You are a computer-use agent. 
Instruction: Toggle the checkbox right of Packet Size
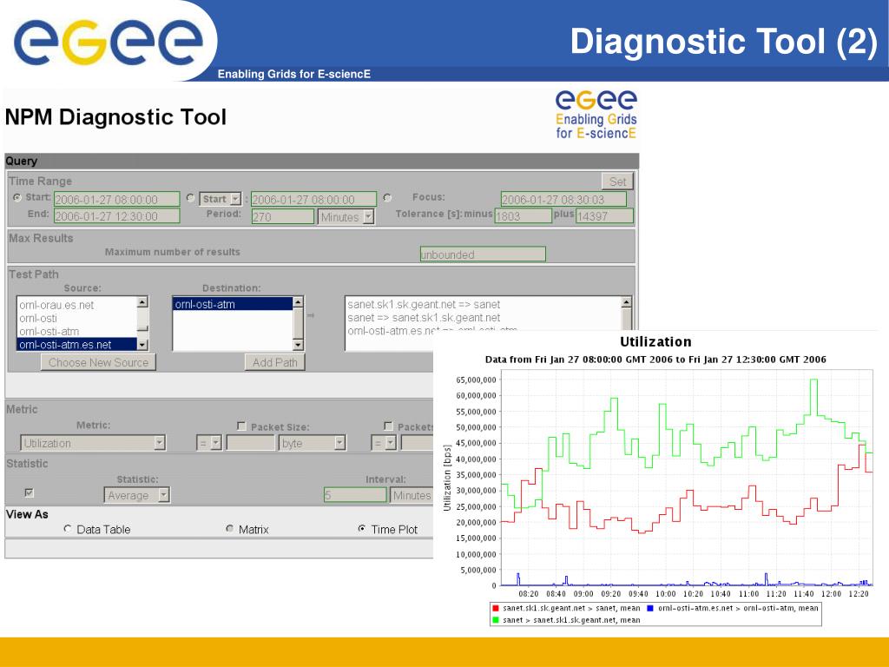coord(388,426)
